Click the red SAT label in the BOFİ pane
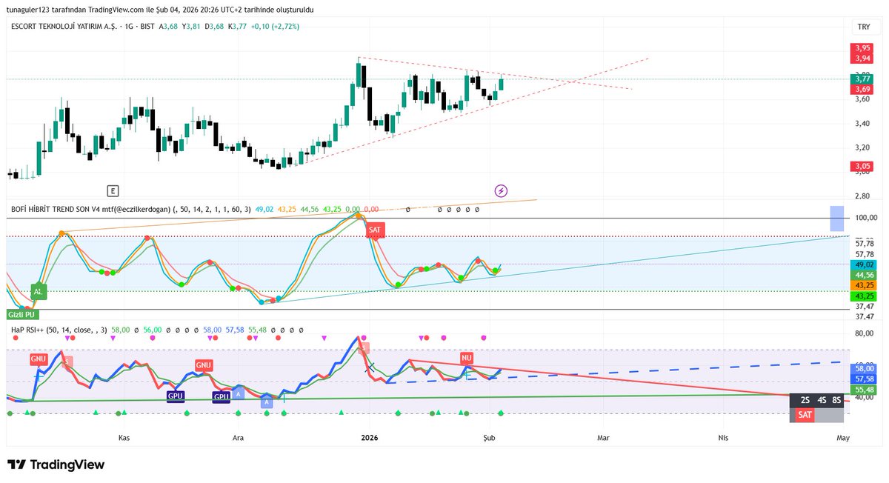The width and height of the screenshot is (889, 483). tap(375, 230)
